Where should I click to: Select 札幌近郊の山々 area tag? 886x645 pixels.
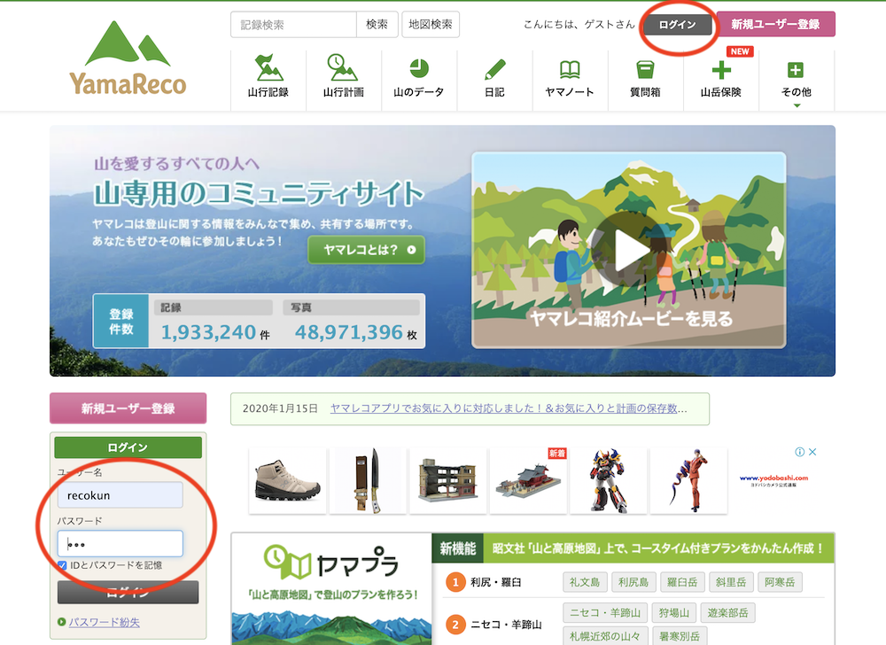pyautogui.click(x=605, y=636)
